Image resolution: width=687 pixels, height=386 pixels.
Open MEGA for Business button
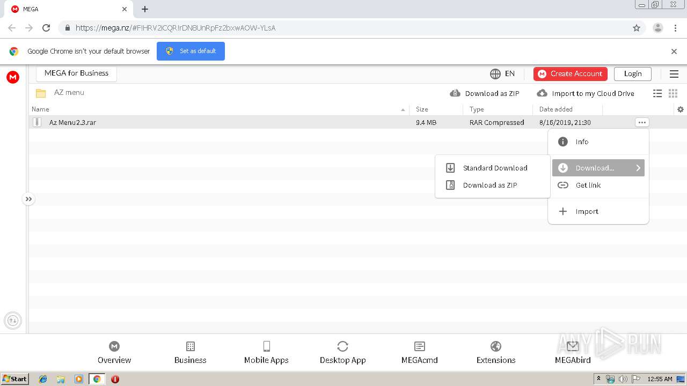pyautogui.click(x=76, y=73)
